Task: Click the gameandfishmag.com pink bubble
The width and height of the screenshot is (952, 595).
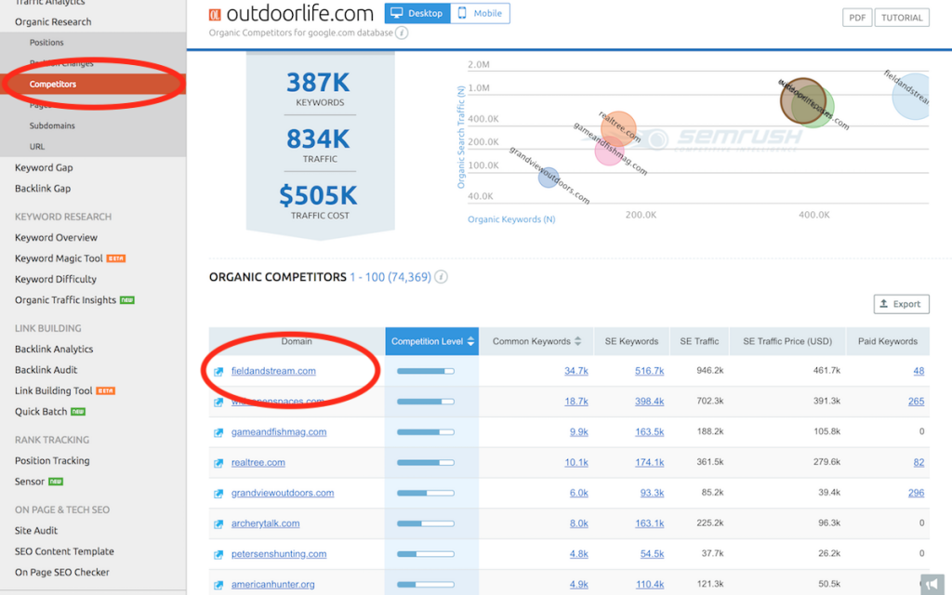Action: tap(609, 151)
